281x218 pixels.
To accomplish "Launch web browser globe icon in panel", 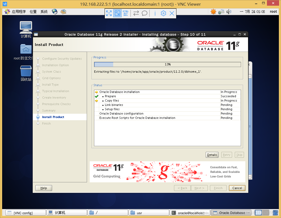I will pyautogui.click(x=55, y=12).
